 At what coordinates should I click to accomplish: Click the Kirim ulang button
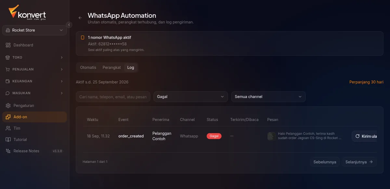[x=365, y=136]
